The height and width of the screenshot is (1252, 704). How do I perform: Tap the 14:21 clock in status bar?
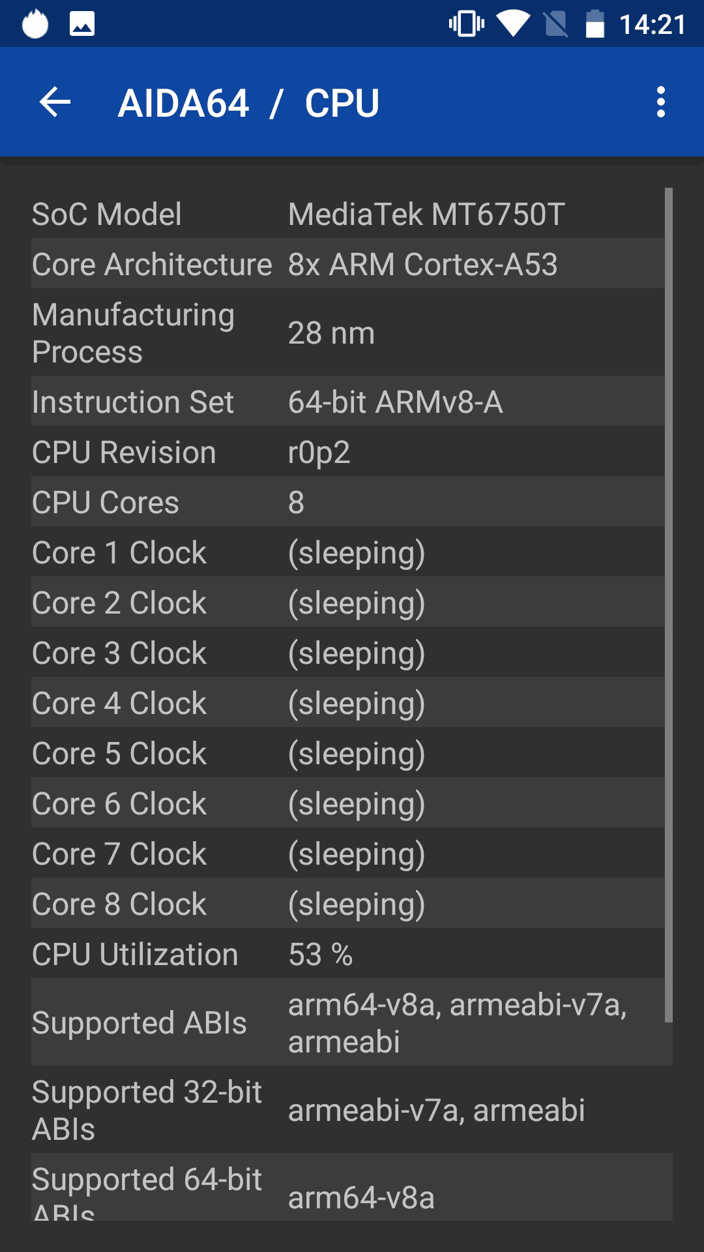point(653,25)
